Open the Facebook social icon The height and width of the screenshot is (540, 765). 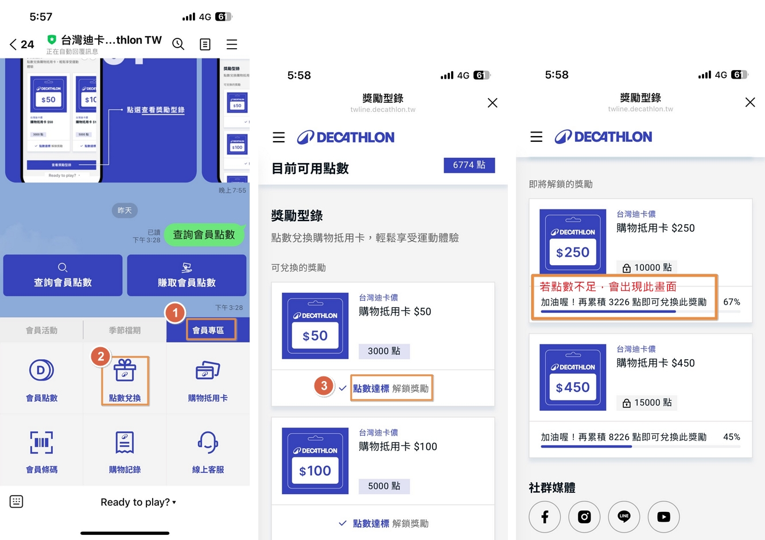[545, 516]
